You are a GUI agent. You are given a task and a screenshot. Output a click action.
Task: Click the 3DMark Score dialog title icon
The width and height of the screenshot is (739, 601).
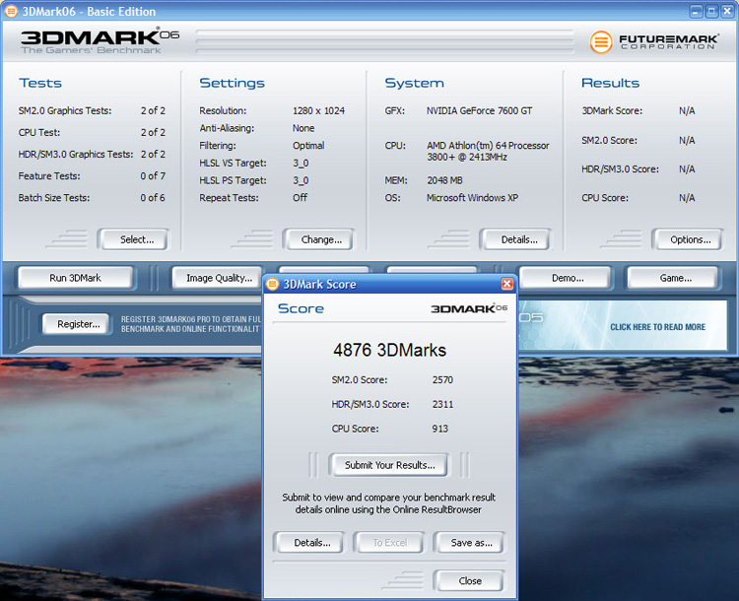point(272,284)
